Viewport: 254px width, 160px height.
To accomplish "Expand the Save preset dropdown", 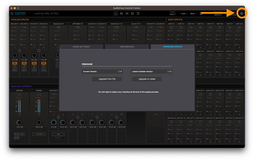I will (x=193, y=14).
